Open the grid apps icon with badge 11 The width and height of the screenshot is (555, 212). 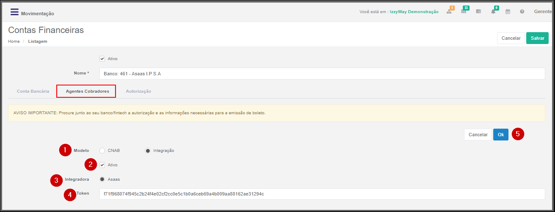pyautogui.click(x=464, y=11)
